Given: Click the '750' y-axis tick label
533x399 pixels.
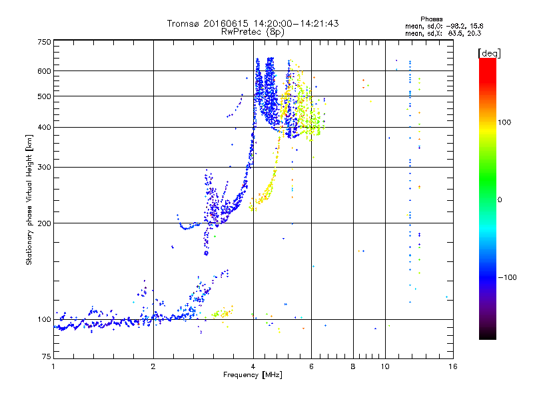Looking at the screenshot, I should pyautogui.click(x=44, y=42).
